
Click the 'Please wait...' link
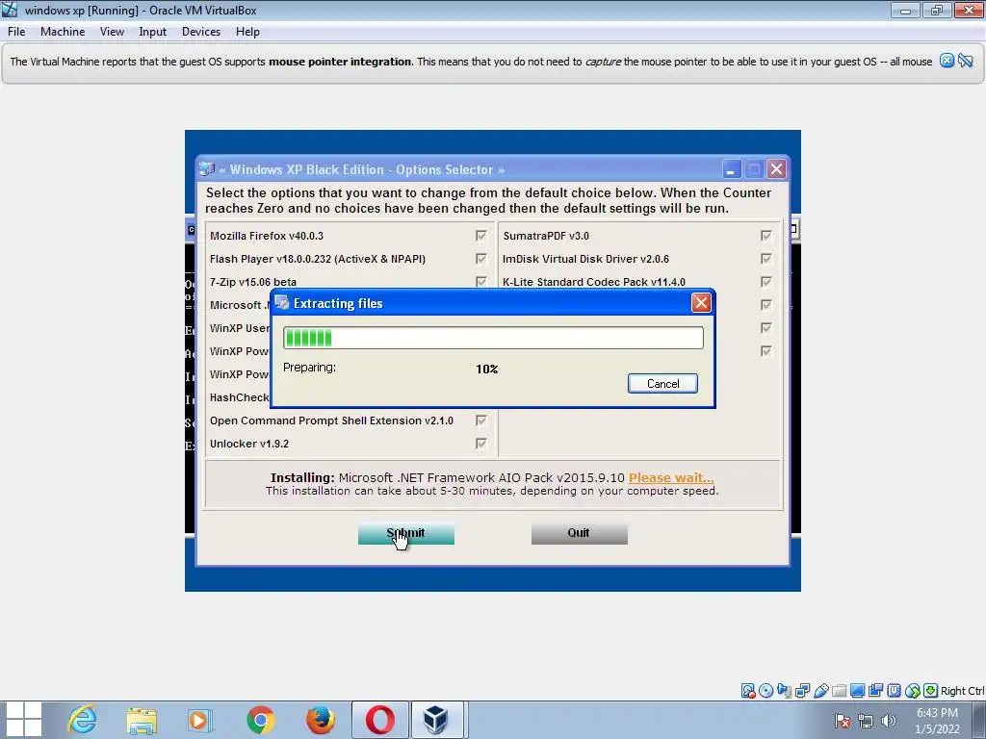[x=671, y=477]
